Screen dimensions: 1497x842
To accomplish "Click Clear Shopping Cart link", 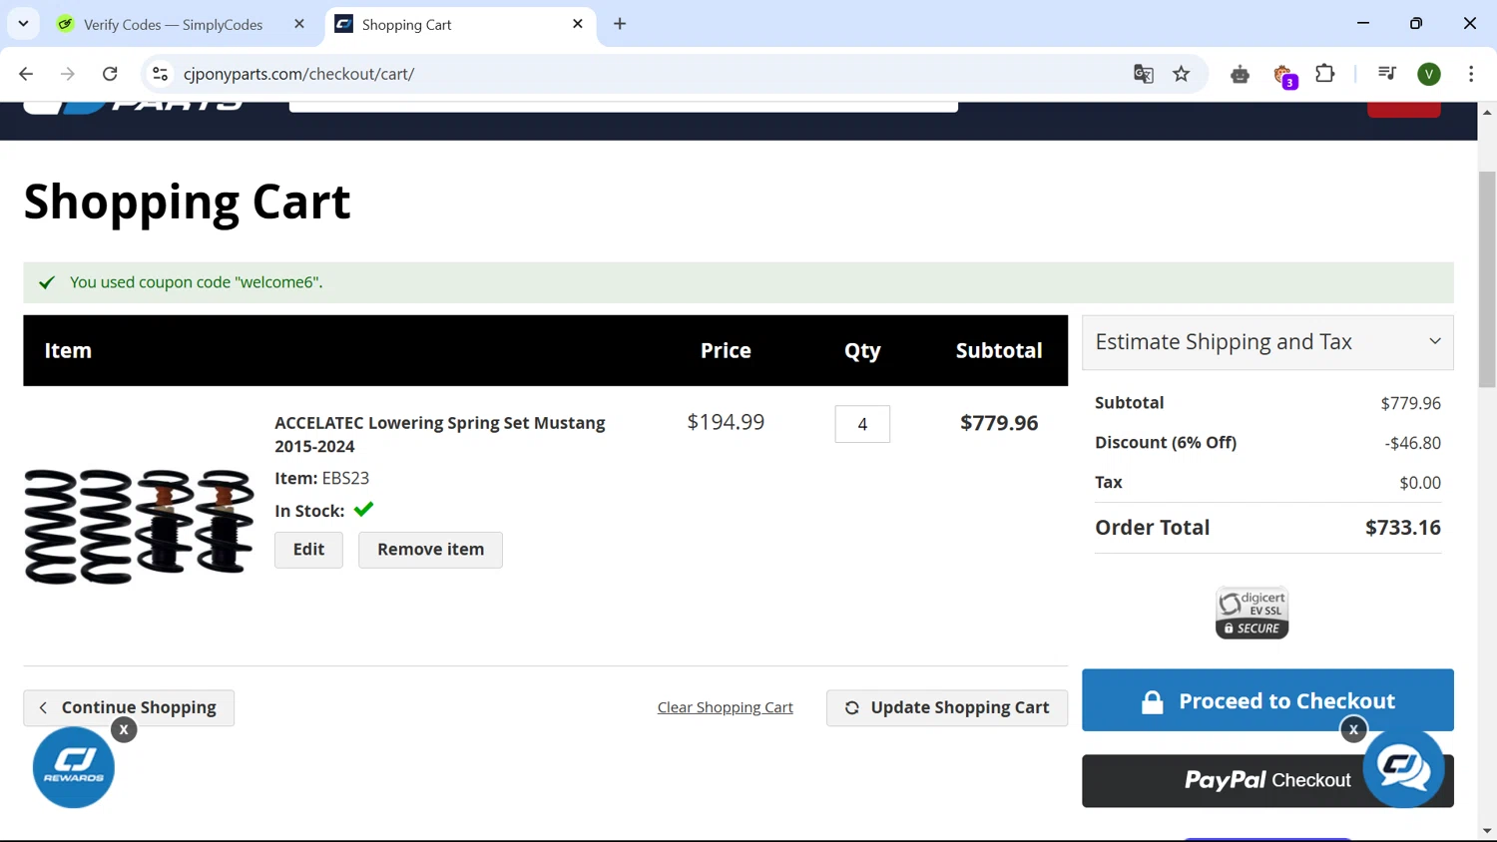I will coord(726,707).
